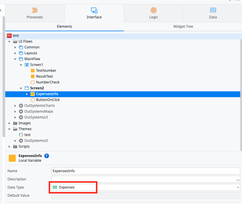Select the ResultText tree label
The image size is (242, 204).
(x=44, y=76)
